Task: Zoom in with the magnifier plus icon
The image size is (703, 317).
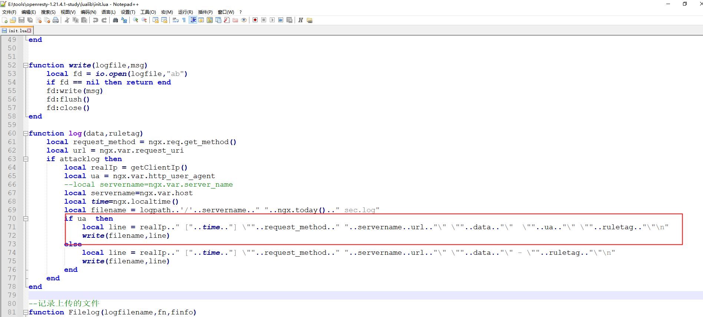Action: coord(136,20)
